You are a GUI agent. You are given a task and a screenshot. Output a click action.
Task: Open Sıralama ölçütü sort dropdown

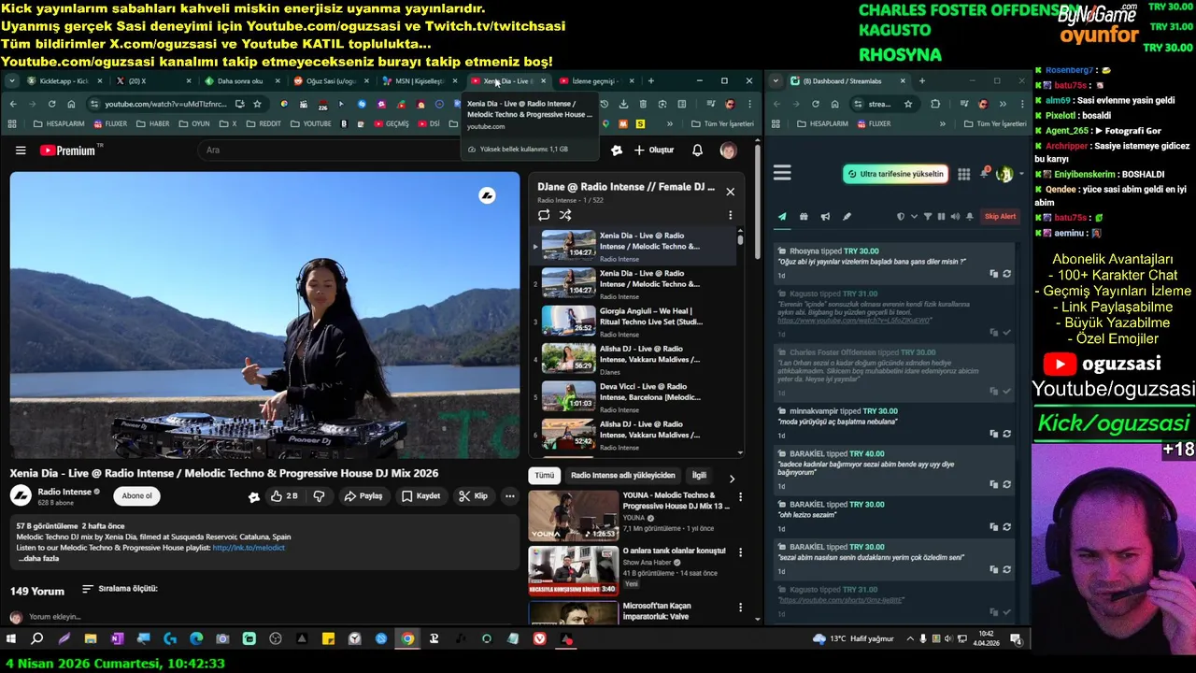point(120,589)
